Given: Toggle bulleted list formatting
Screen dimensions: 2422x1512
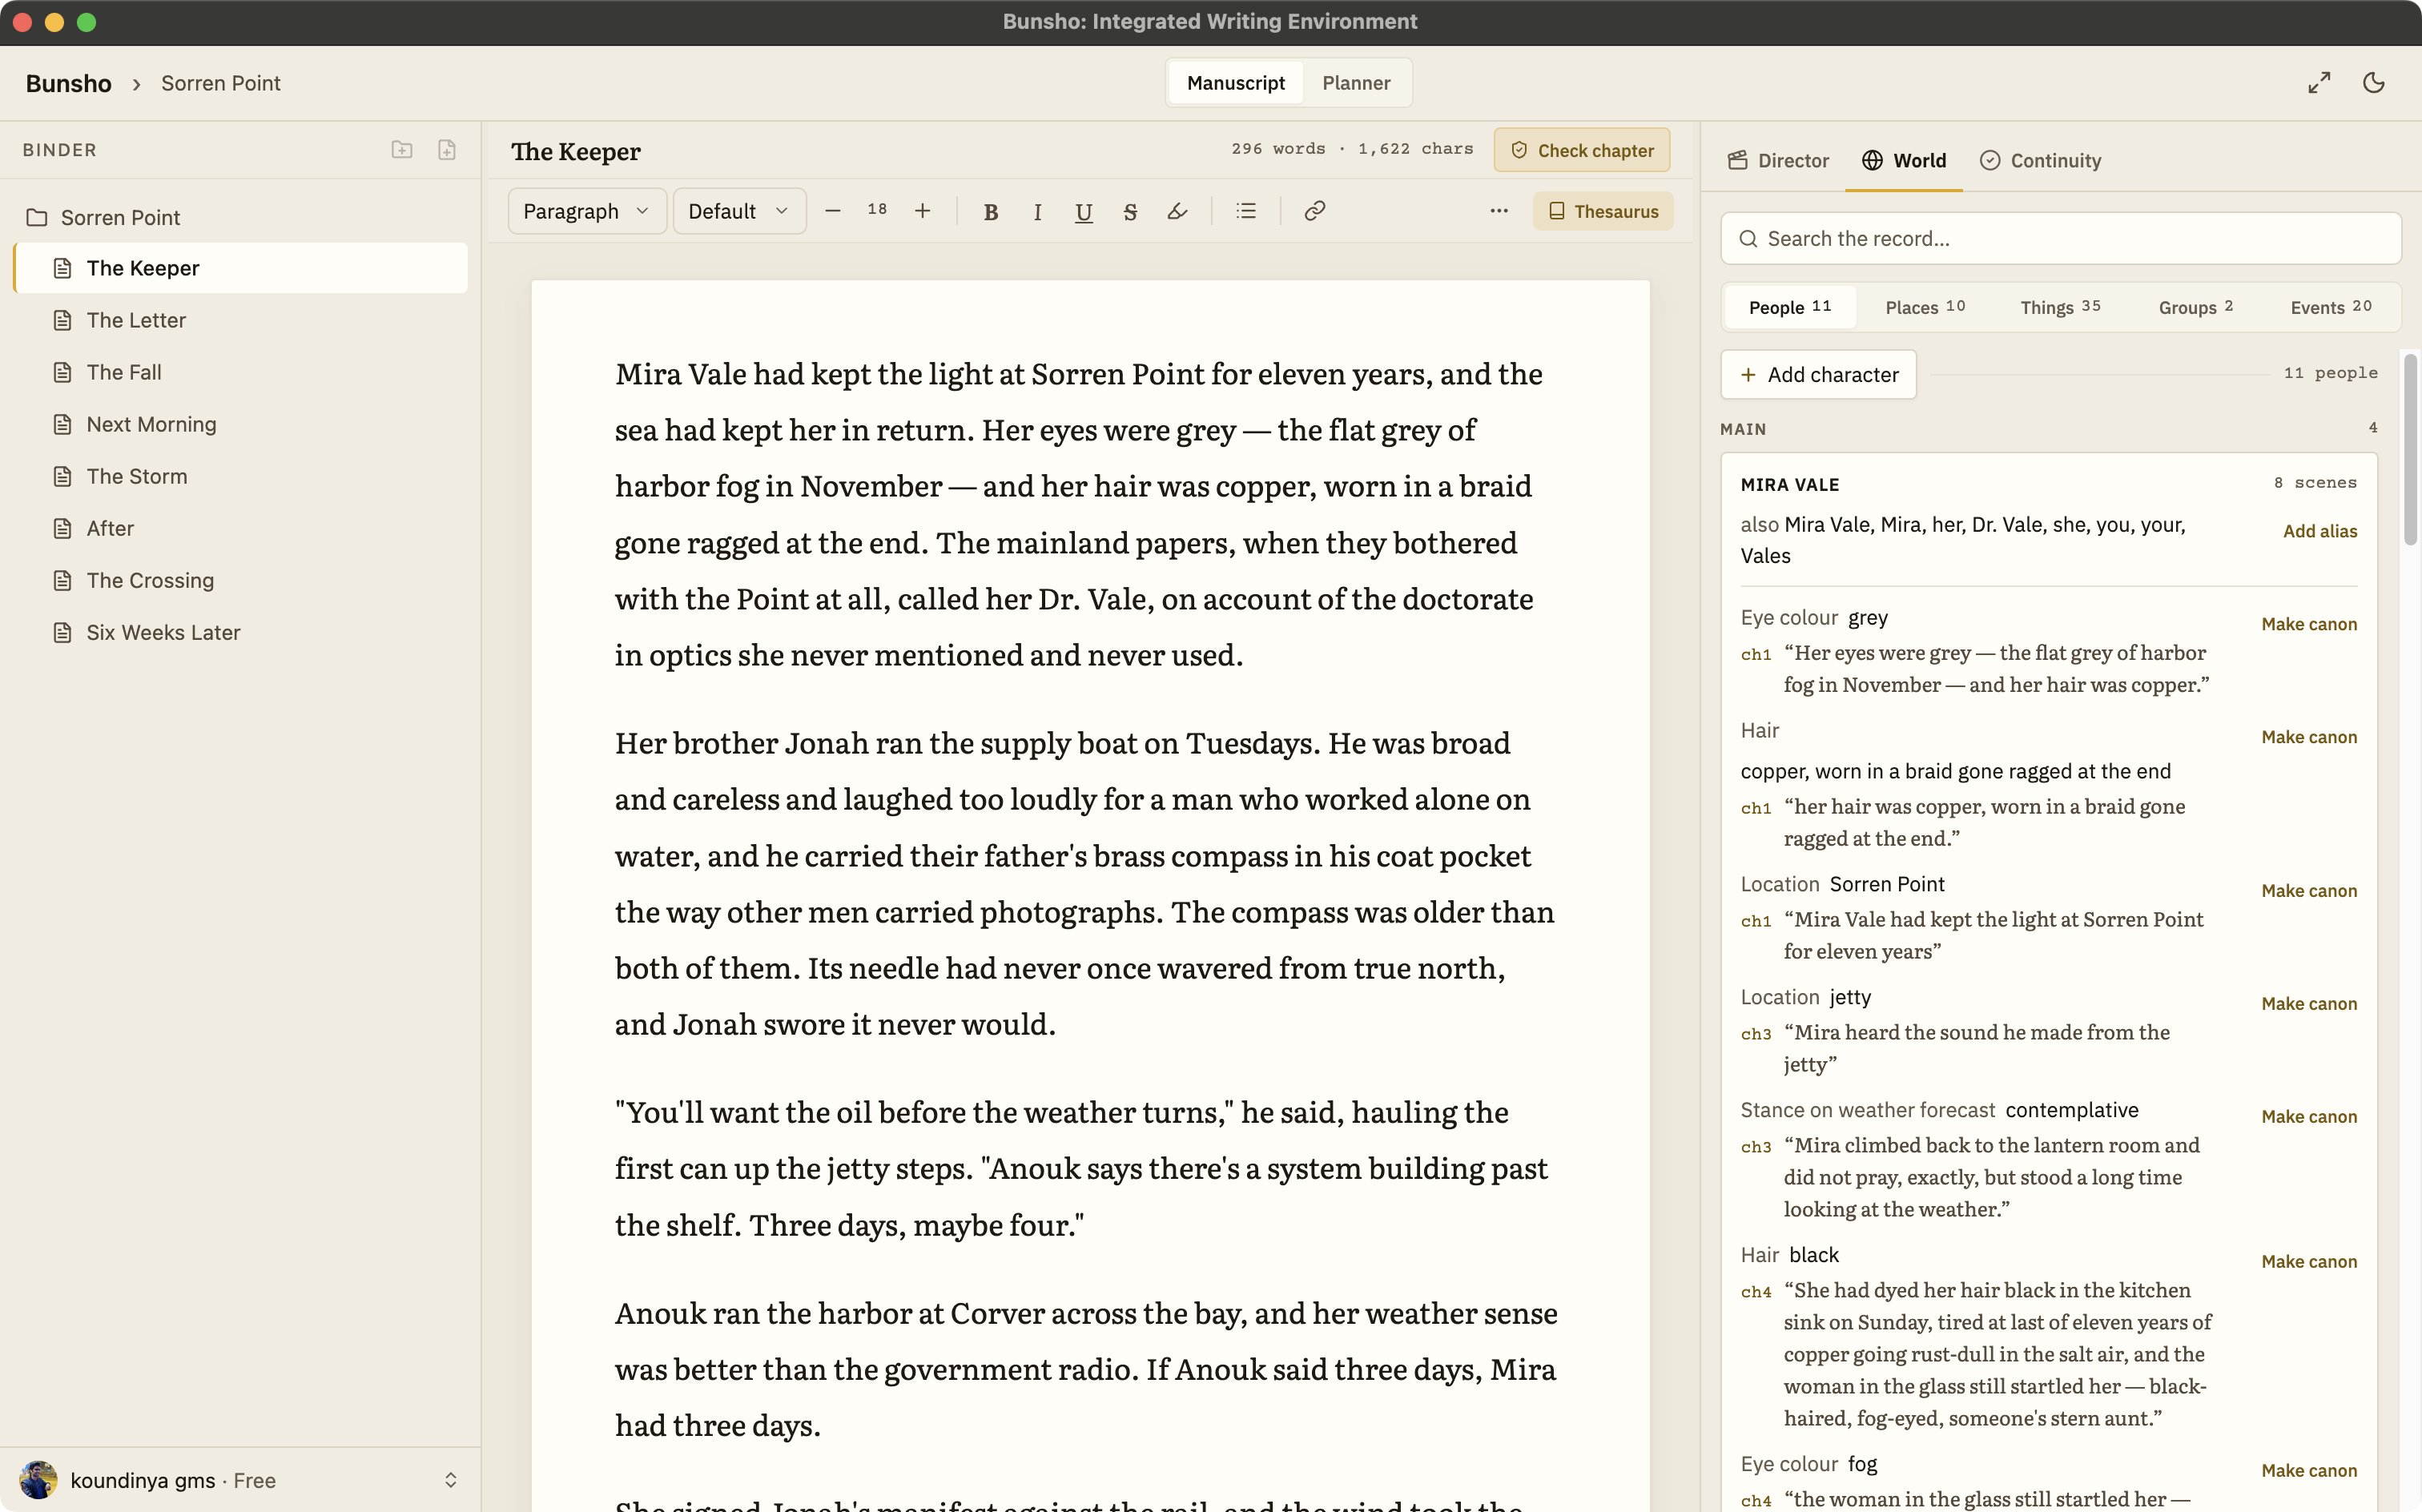Looking at the screenshot, I should coord(1246,211).
